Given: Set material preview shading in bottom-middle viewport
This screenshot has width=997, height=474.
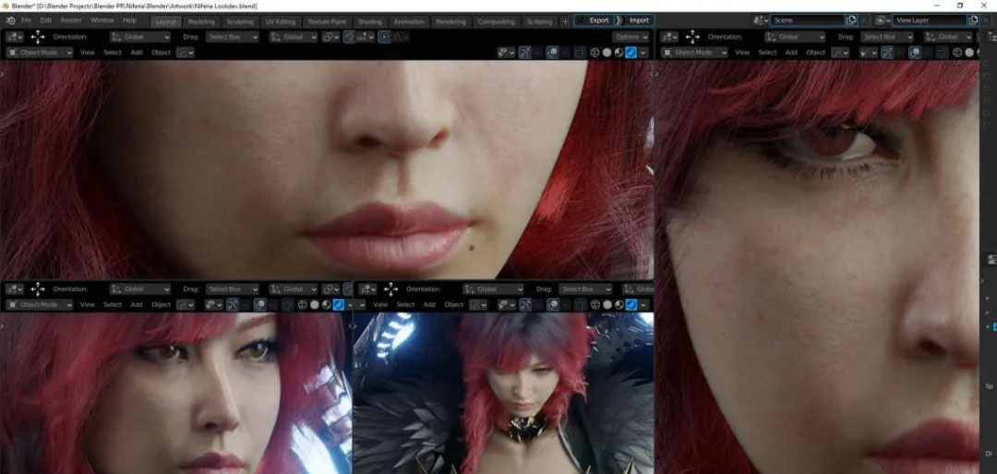Looking at the screenshot, I should coord(619,304).
